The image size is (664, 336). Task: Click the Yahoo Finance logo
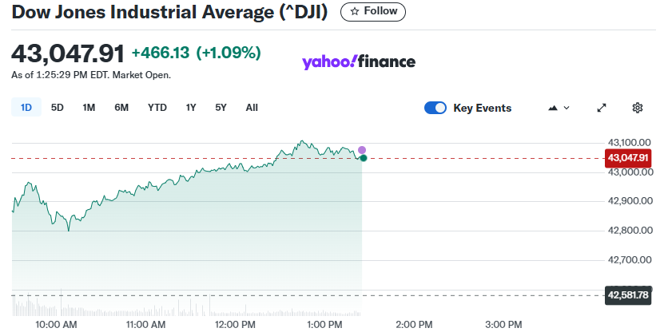pyautogui.click(x=359, y=61)
